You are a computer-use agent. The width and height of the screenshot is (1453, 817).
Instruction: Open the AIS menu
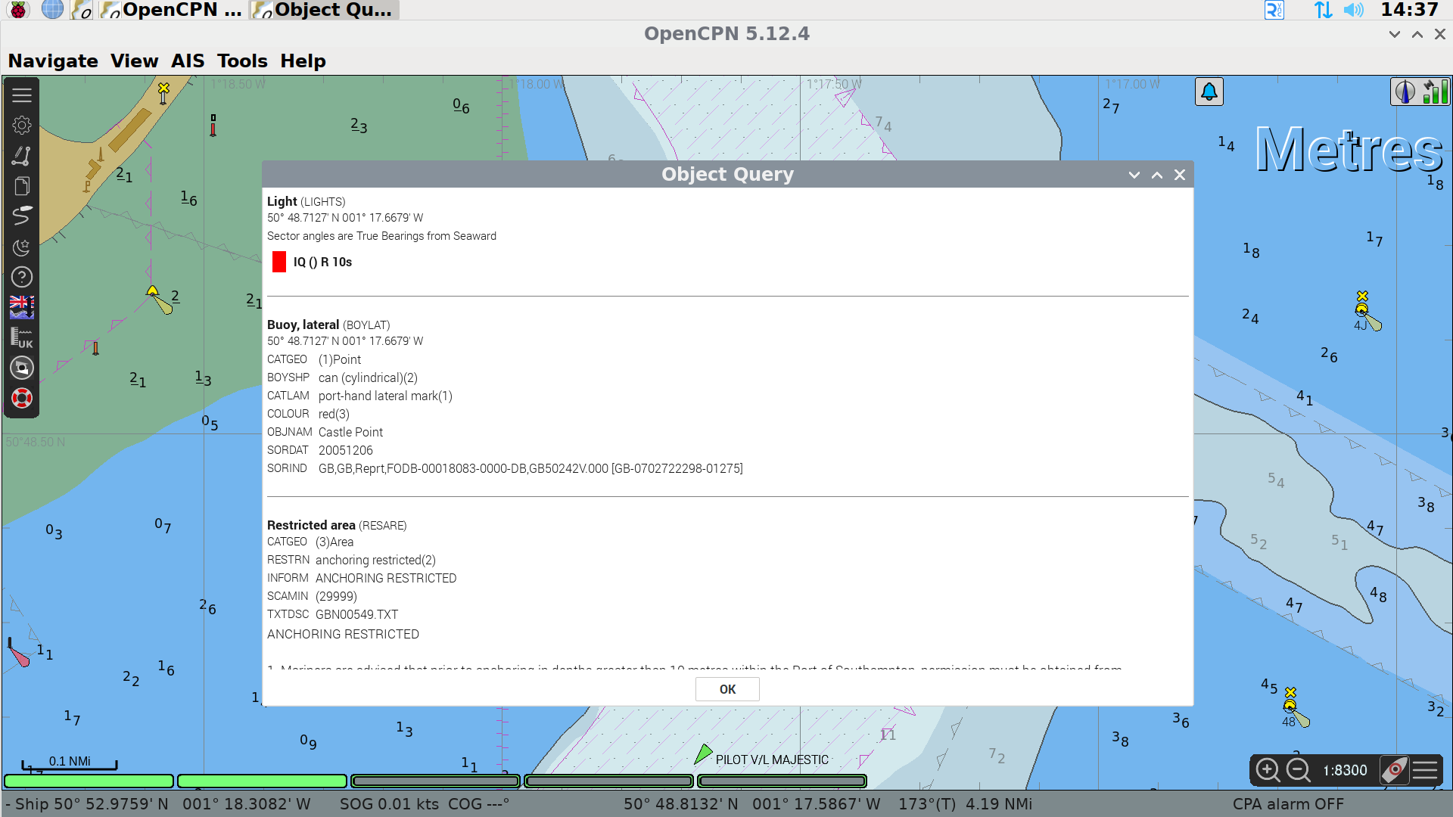(187, 61)
